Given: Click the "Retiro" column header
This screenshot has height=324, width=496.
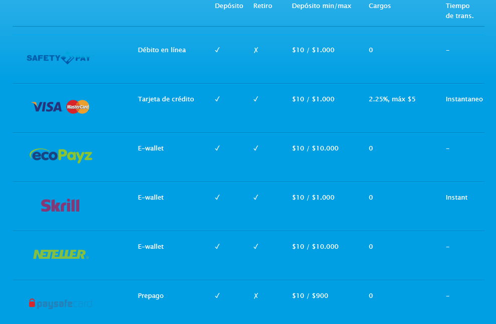Looking at the screenshot, I should [x=263, y=6].
